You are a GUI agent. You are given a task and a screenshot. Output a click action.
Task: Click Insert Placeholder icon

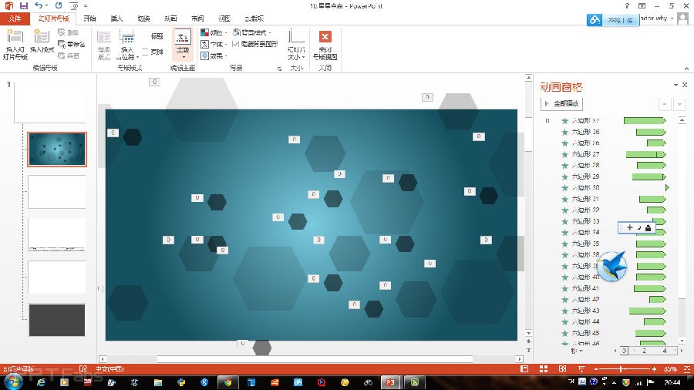click(x=127, y=43)
